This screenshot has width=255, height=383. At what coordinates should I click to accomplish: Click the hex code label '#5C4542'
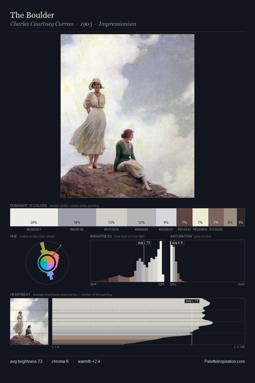[x=184, y=230]
